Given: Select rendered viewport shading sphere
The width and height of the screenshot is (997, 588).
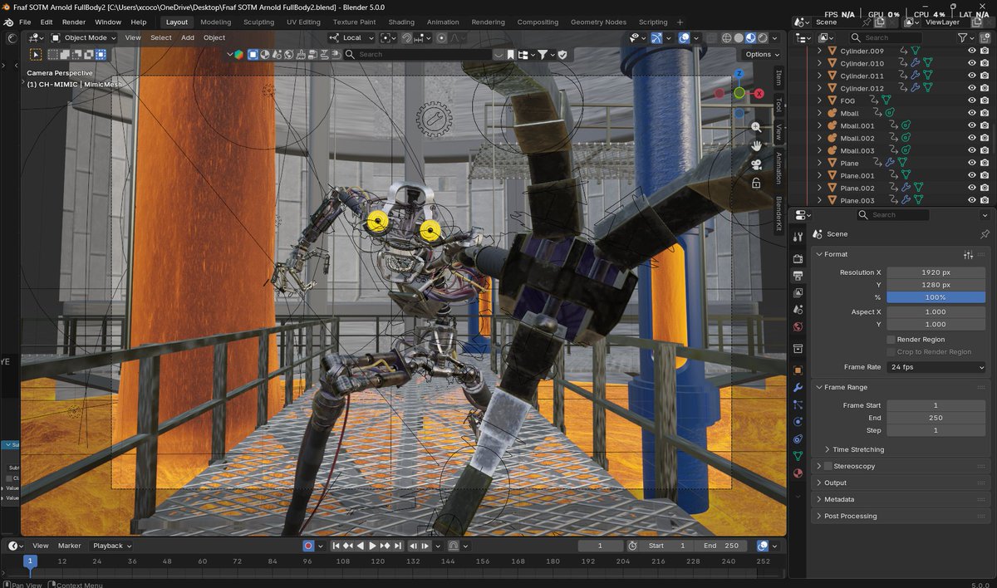Looking at the screenshot, I should [764, 37].
